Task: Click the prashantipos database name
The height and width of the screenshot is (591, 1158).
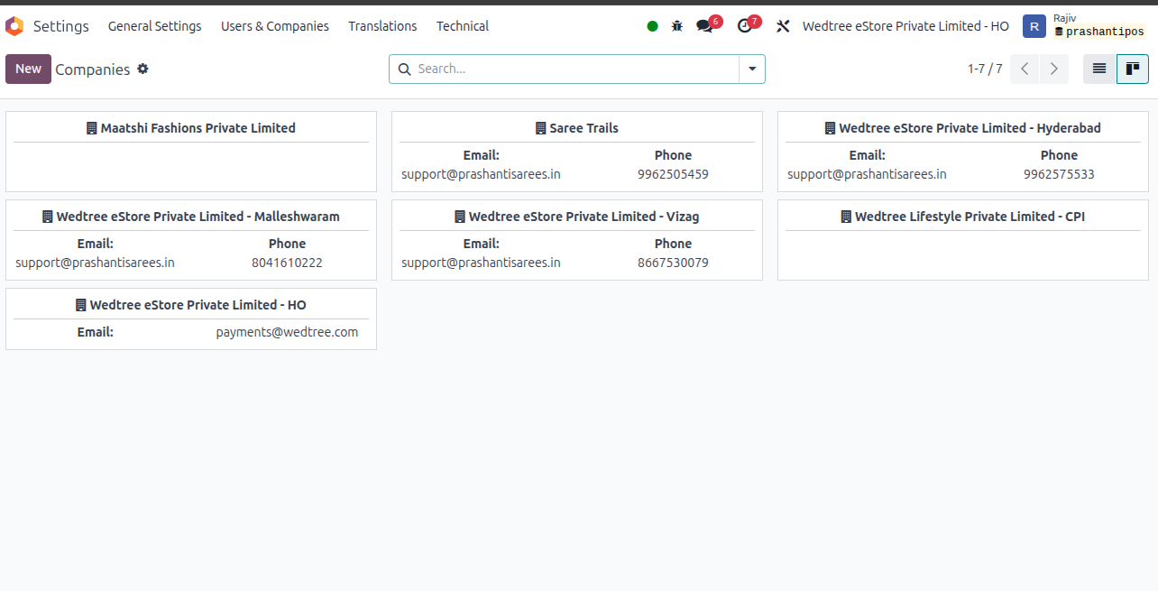Action: (1105, 32)
